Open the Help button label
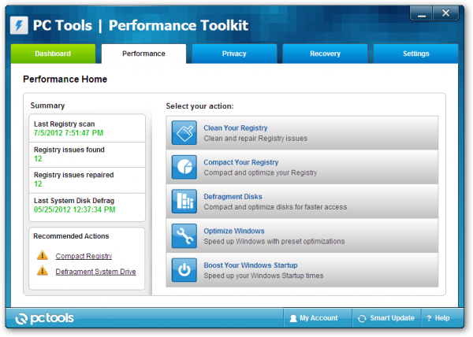Screen dimensions: 473x337 (x=442, y=318)
